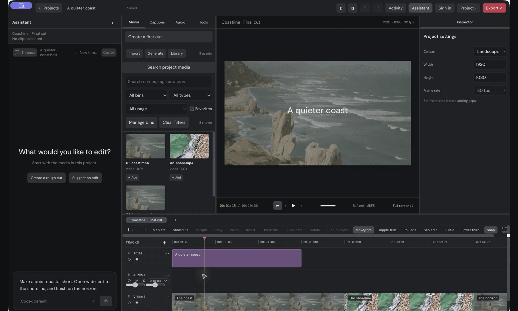This screenshot has height=311, width=518.
Task: Open the Video 1 track options menu
Action: tap(167, 297)
